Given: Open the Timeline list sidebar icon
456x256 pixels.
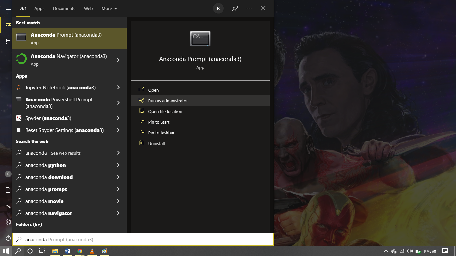Looking at the screenshot, I should coord(8,41).
